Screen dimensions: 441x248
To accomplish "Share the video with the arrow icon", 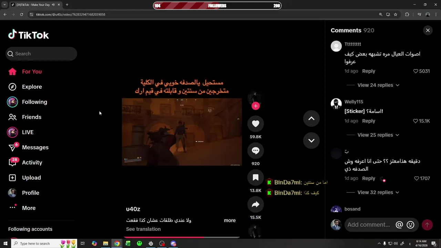I will 256,204.
